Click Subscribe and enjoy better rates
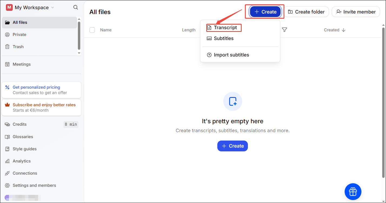This screenshot has width=386, height=203. point(44,105)
